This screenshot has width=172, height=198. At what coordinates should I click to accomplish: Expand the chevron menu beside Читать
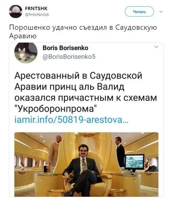pyautogui.click(x=161, y=12)
